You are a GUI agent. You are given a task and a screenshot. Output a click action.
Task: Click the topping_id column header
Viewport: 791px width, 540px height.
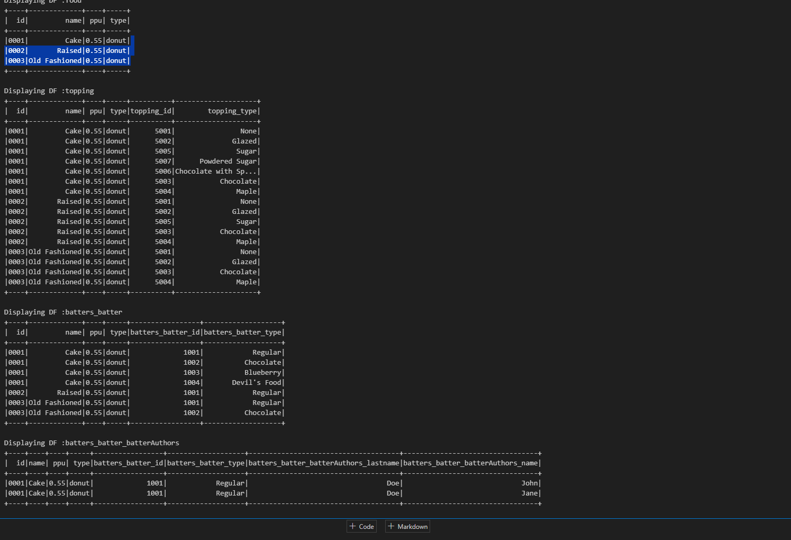tap(151, 111)
